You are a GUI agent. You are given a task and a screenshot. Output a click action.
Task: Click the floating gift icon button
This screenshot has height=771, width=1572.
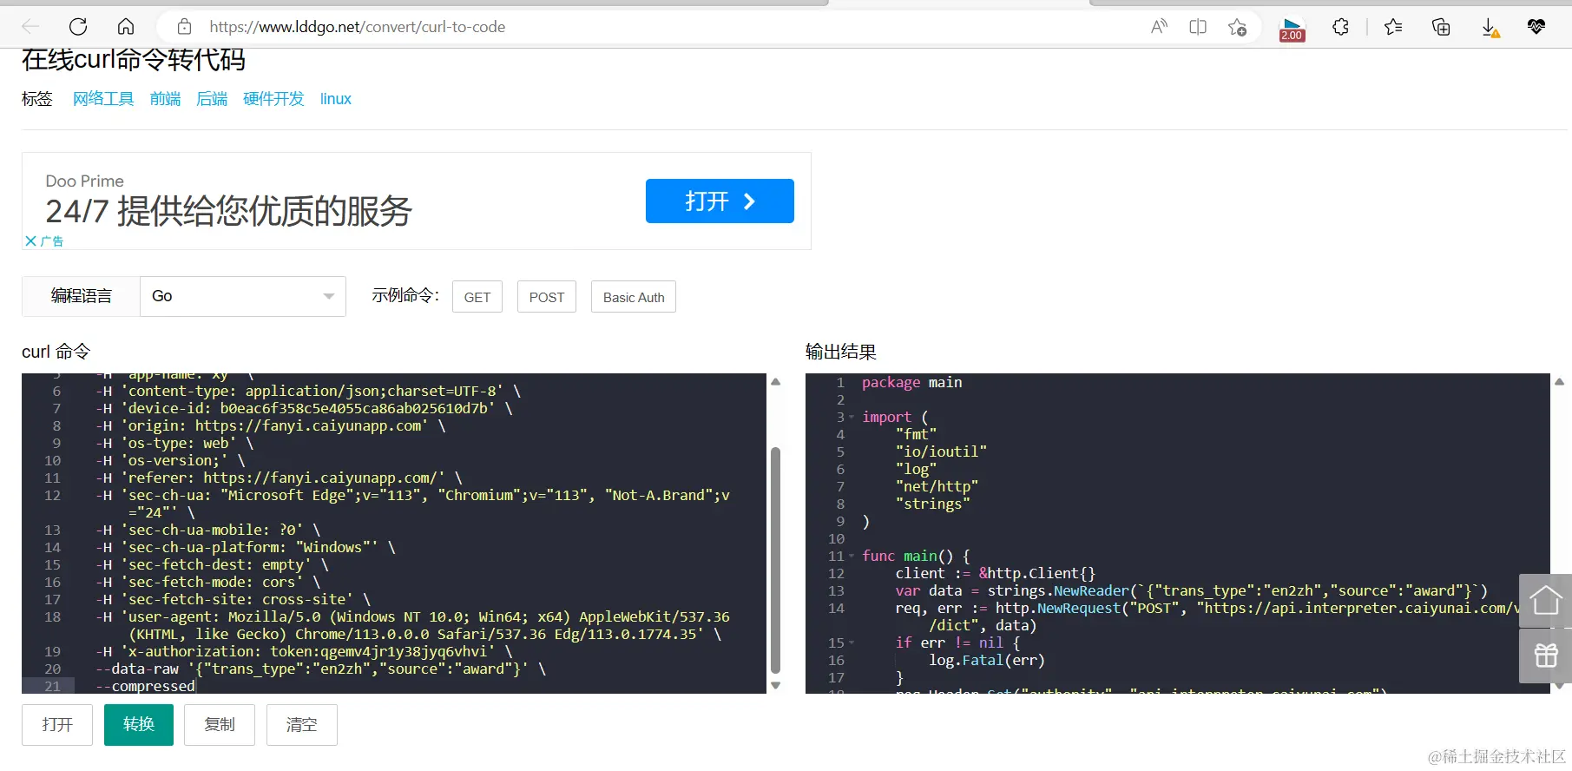(x=1545, y=656)
